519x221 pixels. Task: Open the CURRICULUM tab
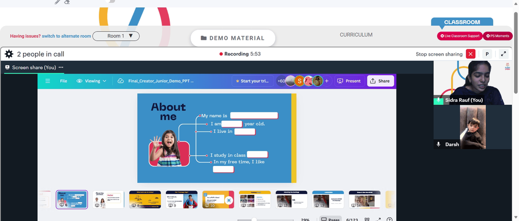pyautogui.click(x=356, y=35)
